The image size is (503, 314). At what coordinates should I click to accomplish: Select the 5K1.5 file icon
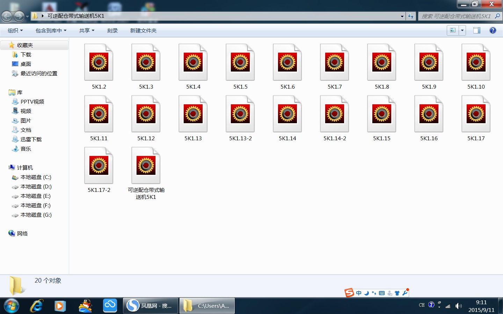pos(240,62)
